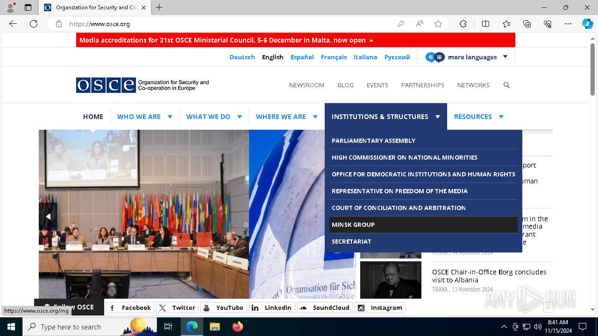
Task: Open OSCE Instagram profile
Action: 380,308
